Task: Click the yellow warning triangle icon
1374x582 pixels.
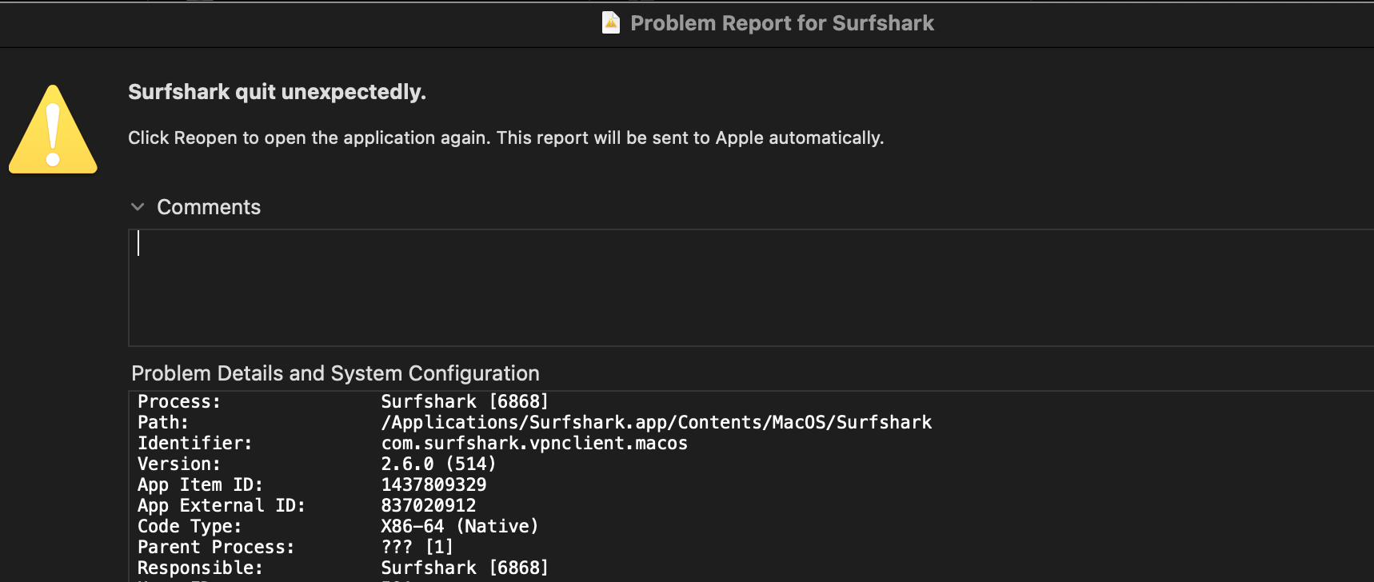Action: [x=53, y=130]
